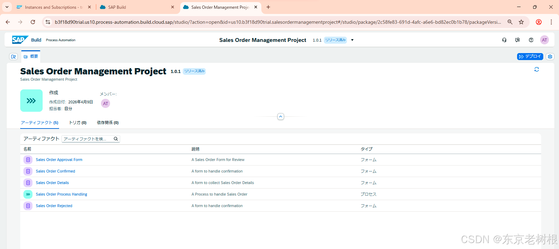559x249 pixels.
Task: View site information icon in address bar
Action: coord(48,22)
